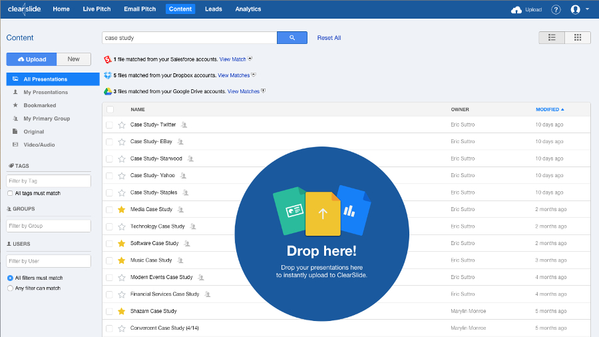
Task: Bookmark star for Technology Case Study
Action: tap(122, 226)
